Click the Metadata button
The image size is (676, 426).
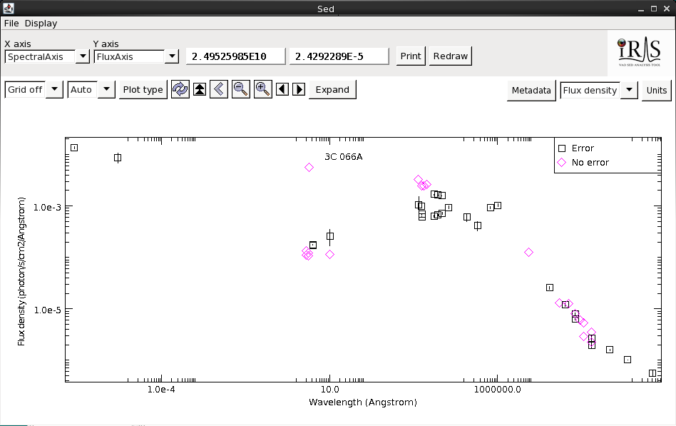531,91
